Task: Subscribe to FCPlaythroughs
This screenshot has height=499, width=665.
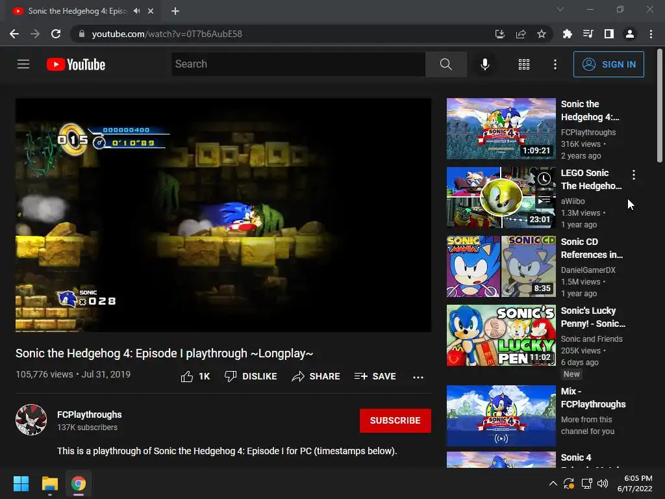Action: point(395,420)
